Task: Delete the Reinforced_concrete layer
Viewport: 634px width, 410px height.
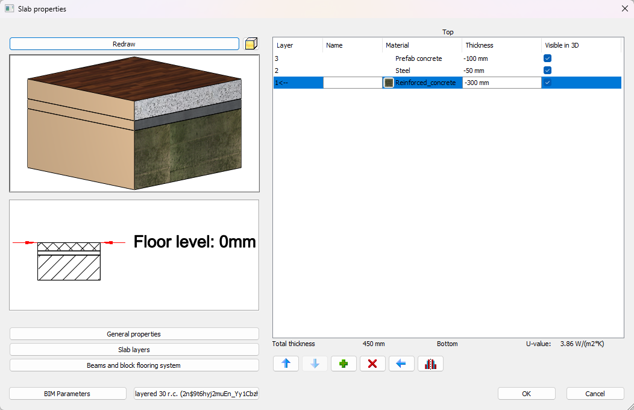Action: [372, 364]
